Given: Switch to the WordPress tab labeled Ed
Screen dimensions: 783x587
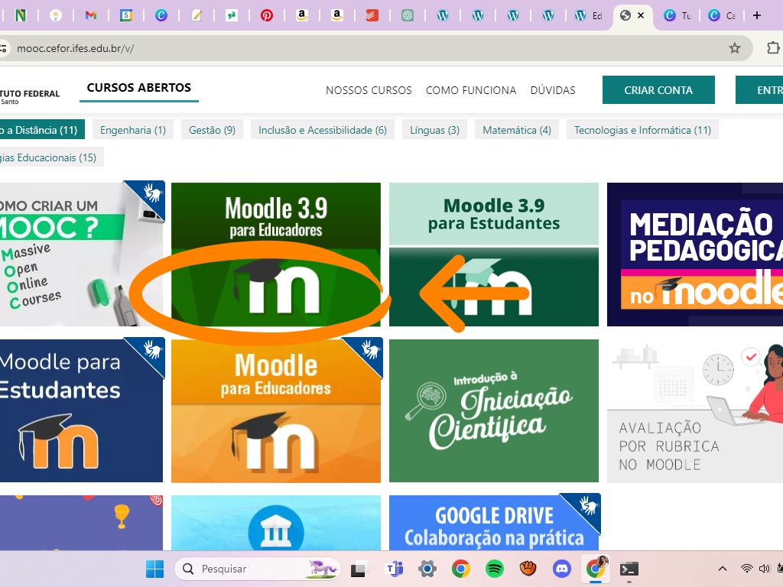Looking at the screenshot, I should (x=589, y=15).
